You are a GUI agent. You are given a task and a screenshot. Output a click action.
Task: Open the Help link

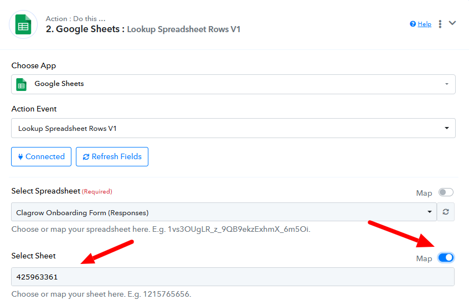425,24
